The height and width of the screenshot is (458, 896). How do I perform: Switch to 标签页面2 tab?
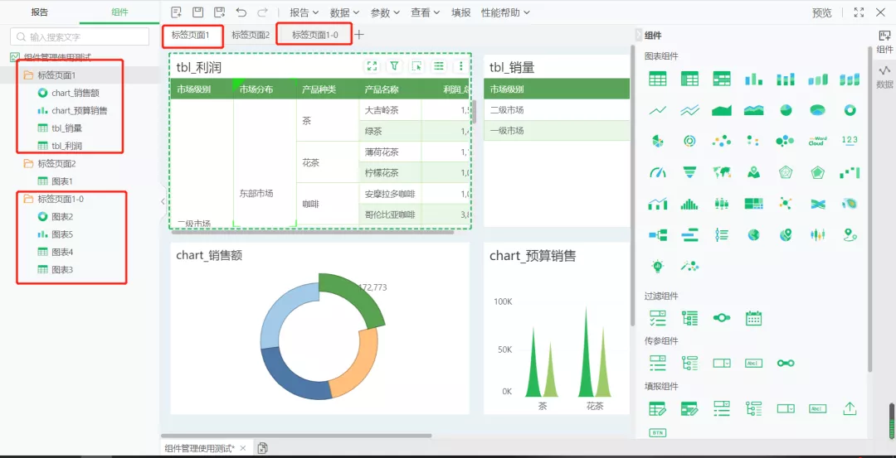[x=251, y=35]
